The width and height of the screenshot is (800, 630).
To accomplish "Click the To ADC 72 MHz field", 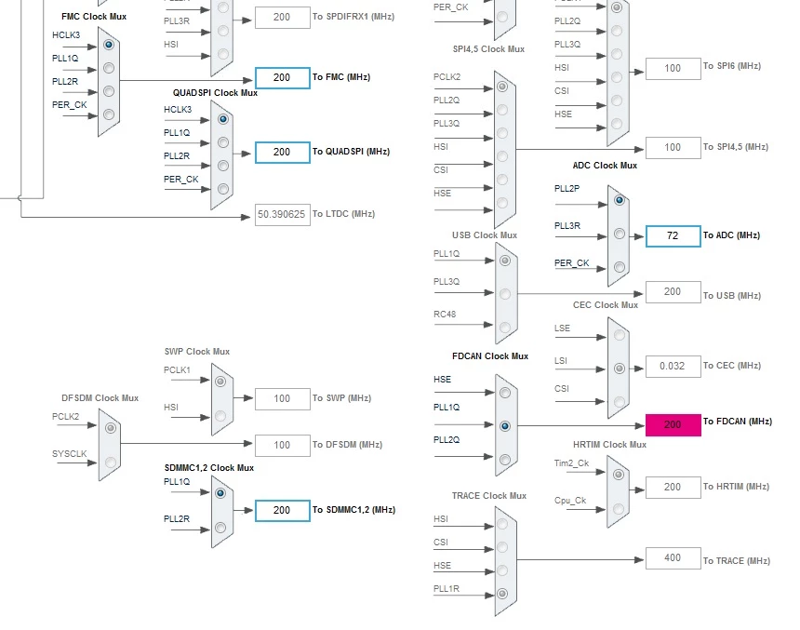I will pos(673,235).
